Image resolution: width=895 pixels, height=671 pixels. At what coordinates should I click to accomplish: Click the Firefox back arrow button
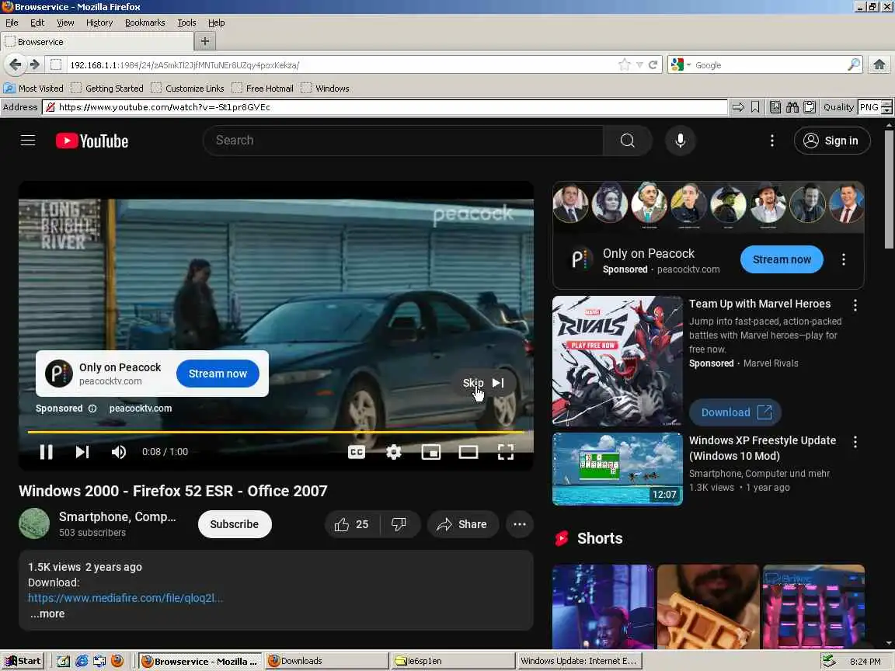pos(16,64)
